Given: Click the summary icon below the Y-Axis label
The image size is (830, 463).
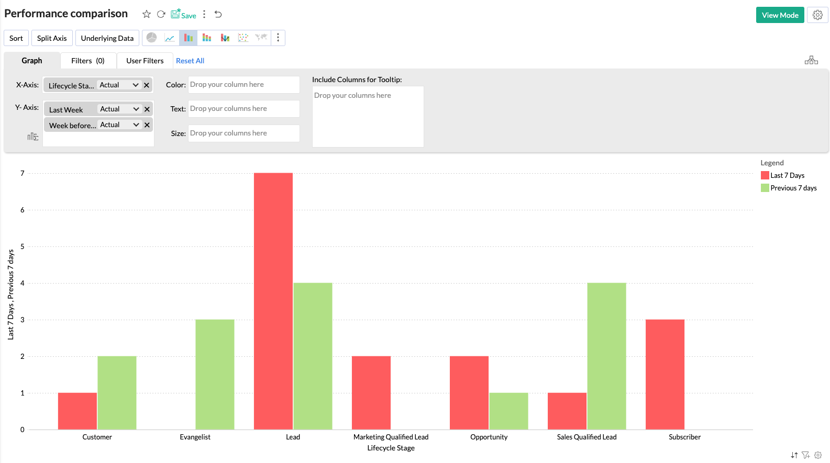Looking at the screenshot, I should (x=33, y=137).
